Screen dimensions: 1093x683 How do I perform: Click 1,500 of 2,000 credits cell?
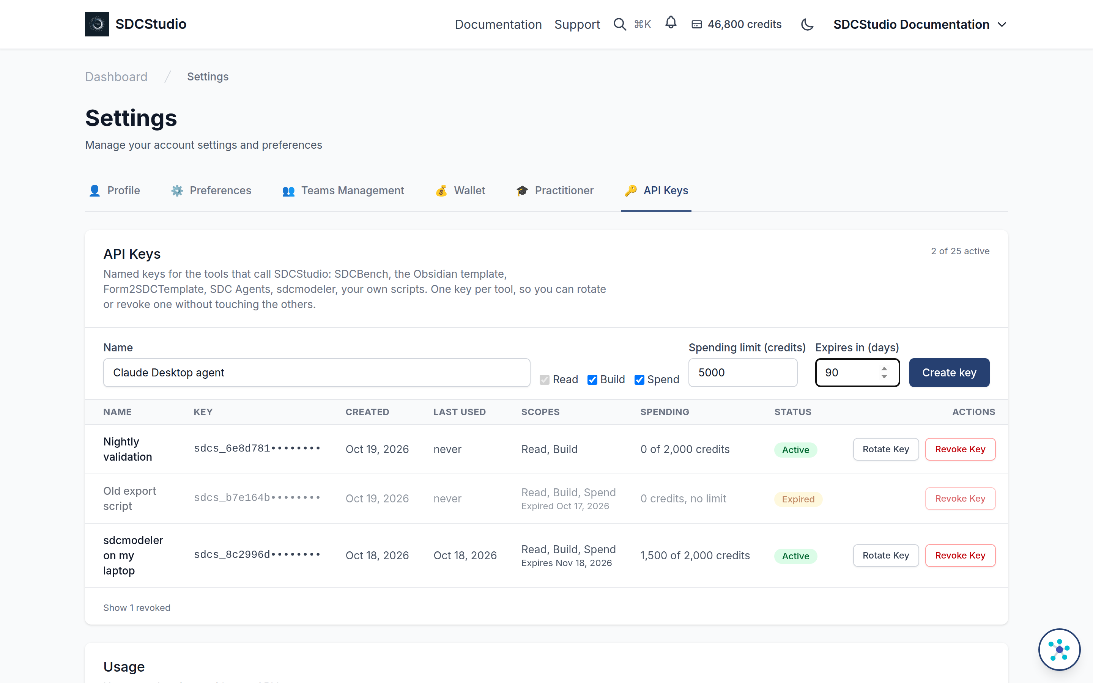point(695,555)
